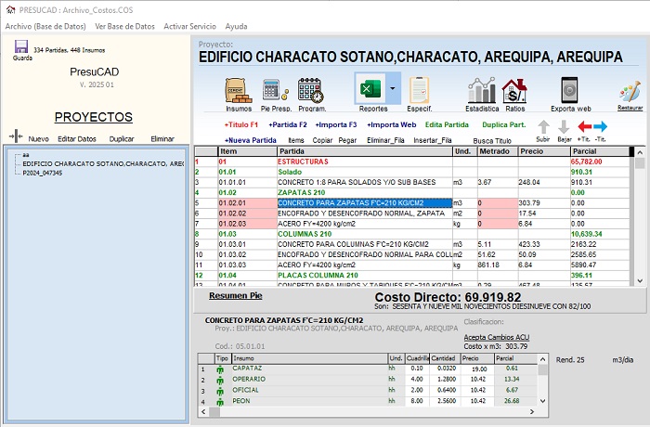This screenshot has width=650, height=427.
Task: Open the Activar Servicio menu
Action: 189,26
